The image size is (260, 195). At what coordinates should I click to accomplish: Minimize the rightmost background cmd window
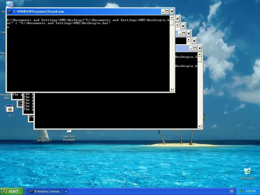pos(191,48)
